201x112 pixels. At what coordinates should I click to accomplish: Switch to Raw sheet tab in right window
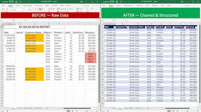point(114,108)
